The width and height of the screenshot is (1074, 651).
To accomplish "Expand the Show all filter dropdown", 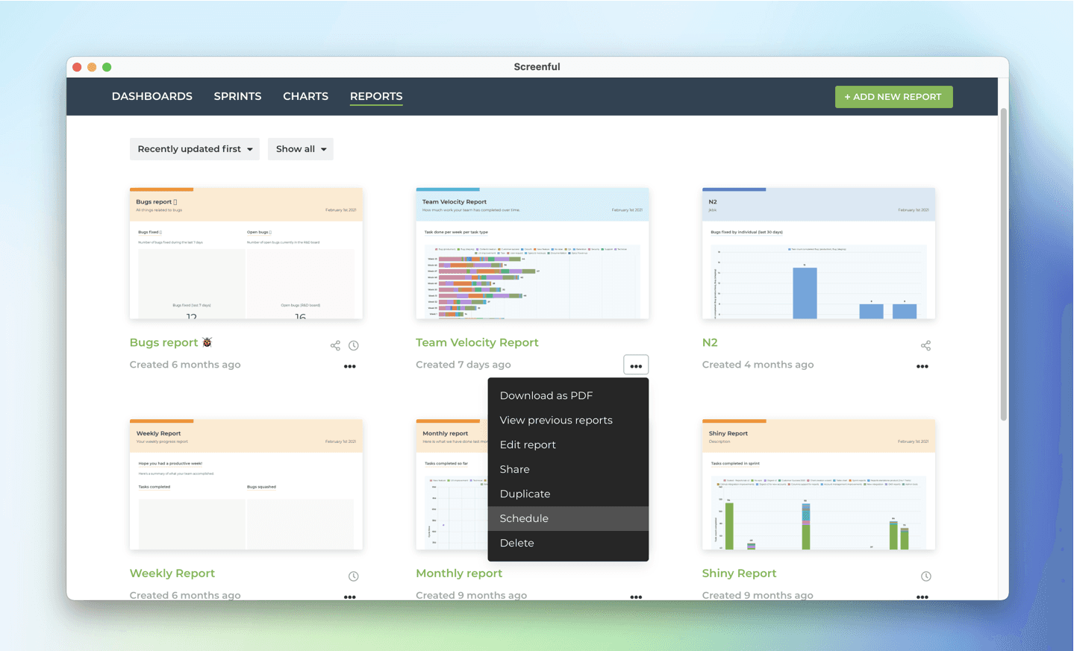I will click(x=301, y=149).
